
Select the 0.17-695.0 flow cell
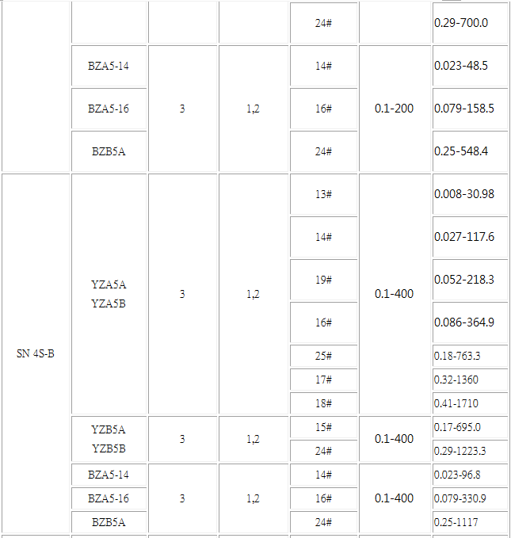tap(470, 427)
